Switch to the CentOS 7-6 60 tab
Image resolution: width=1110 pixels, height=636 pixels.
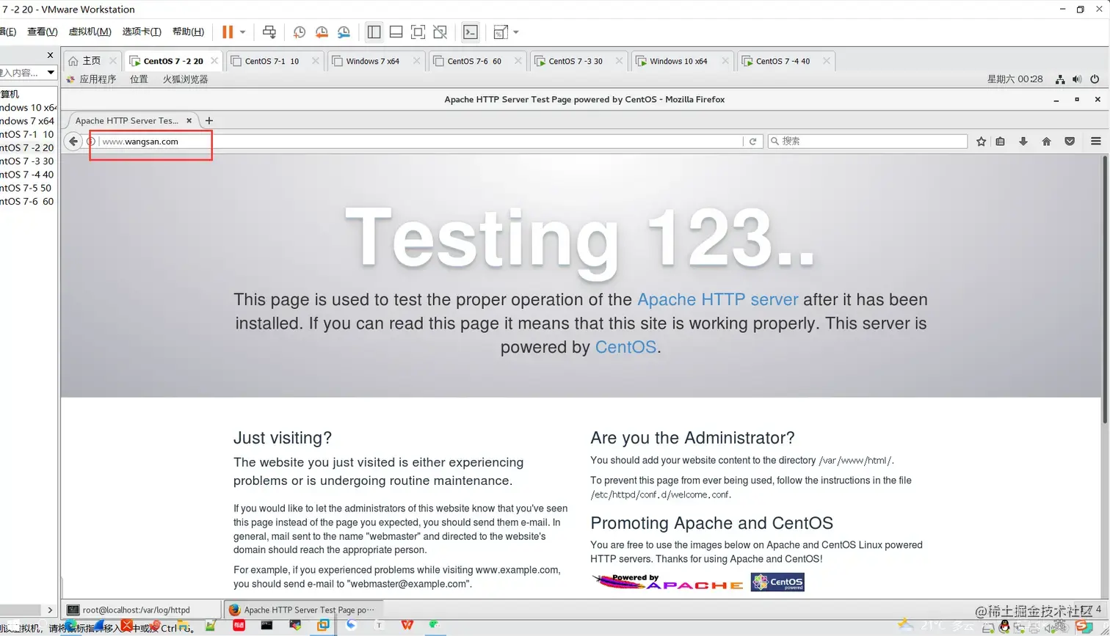tap(474, 61)
